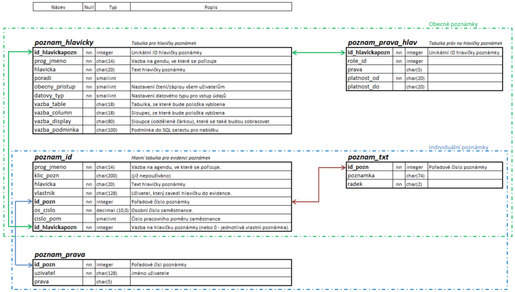The height and width of the screenshot is (292, 515).
Task: Select description 'Nastavení čtení/zápisu všem uživatelům'
Action: (x=178, y=87)
